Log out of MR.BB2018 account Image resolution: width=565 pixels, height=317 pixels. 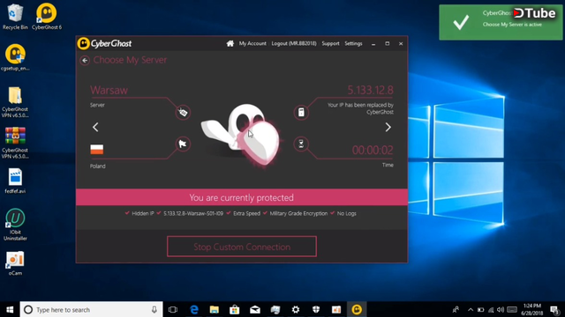tap(294, 43)
